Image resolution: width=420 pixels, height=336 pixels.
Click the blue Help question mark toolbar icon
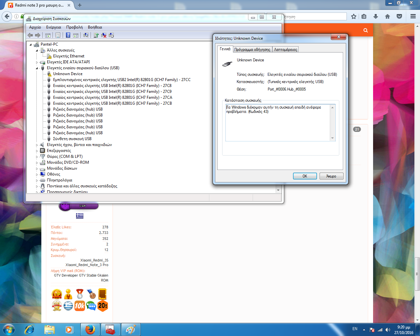click(x=68, y=35)
